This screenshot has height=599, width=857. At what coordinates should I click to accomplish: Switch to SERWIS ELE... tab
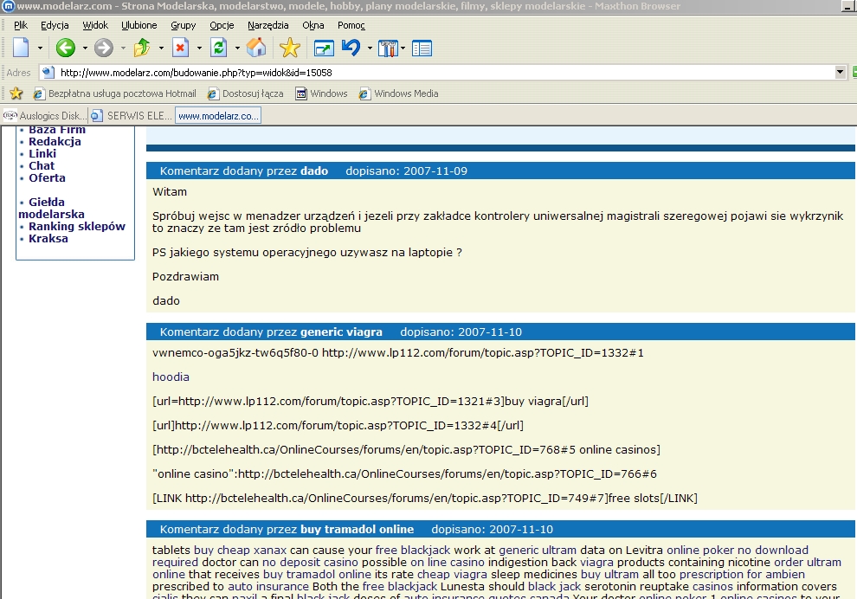132,116
